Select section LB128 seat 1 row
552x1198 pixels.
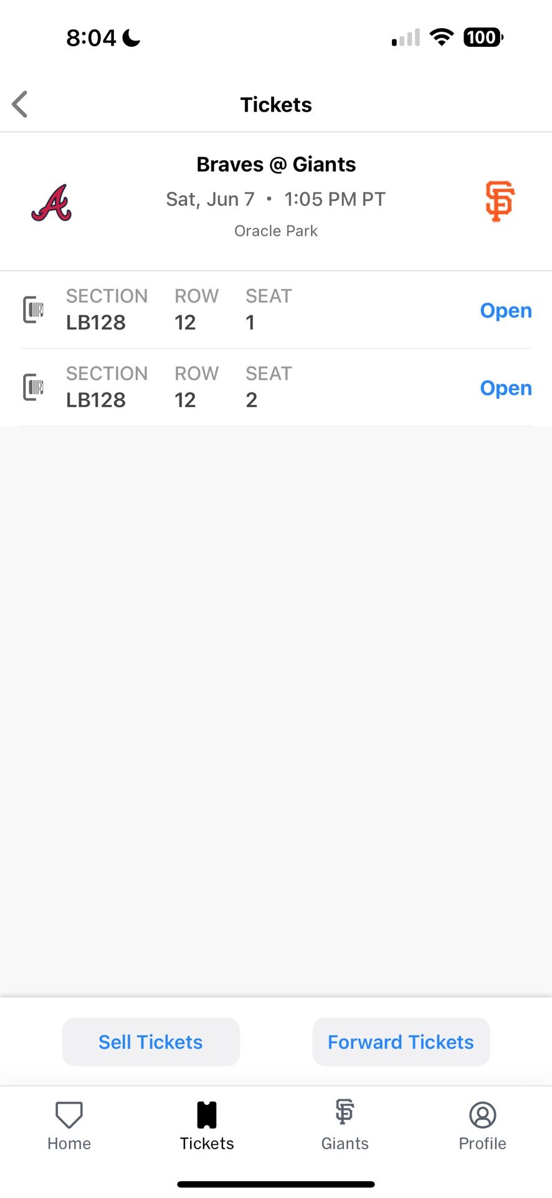click(249, 310)
